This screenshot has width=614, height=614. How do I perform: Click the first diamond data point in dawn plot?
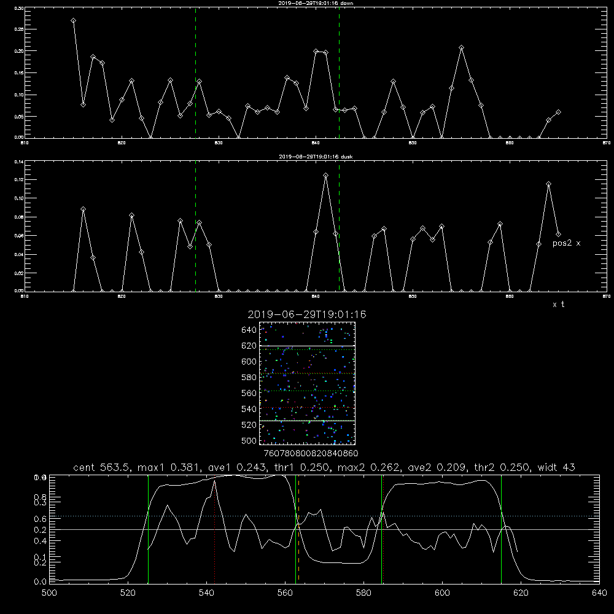(73, 20)
